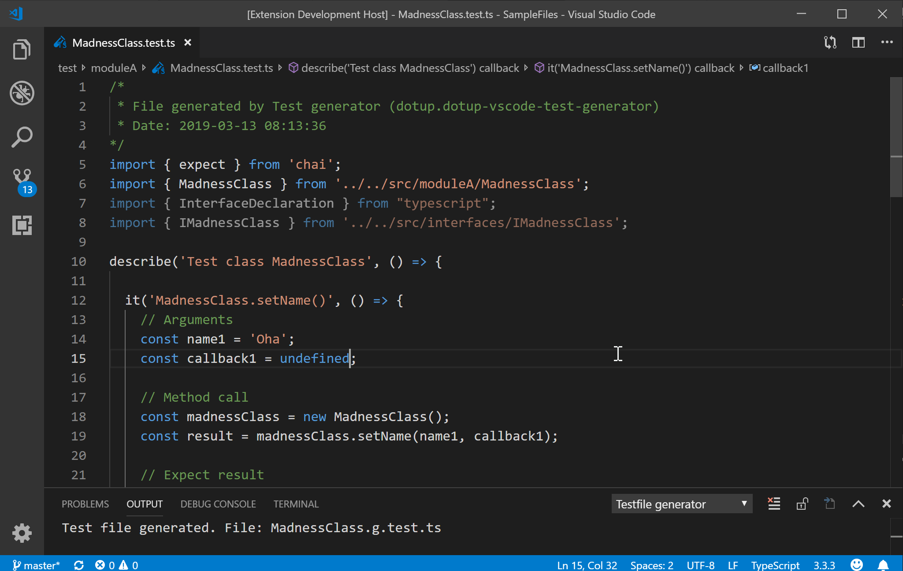The width and height of the screenshot is (903, 571).
Task: Click the Search icon in activity bar
Action: point(22,136)
